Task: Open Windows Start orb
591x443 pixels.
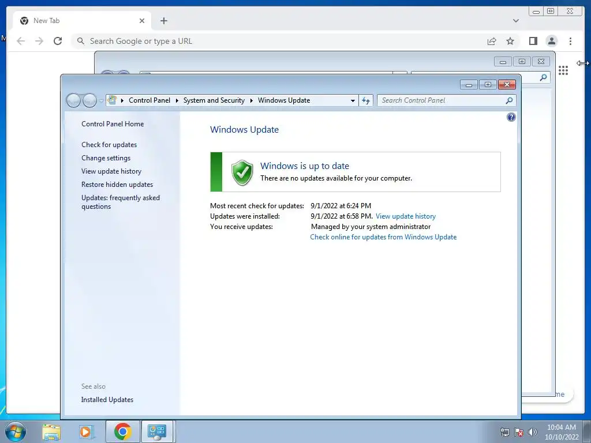Action: pyautogui.click(x=16, y=431)
